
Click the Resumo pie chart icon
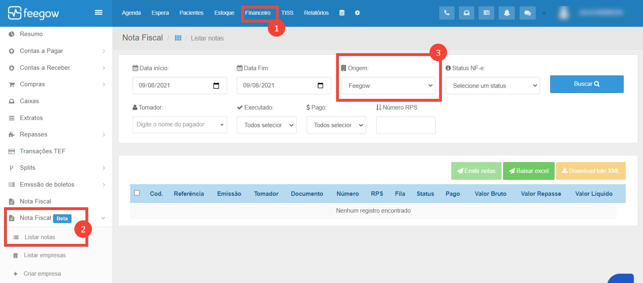pyautogui.click(x=12, y=34)
